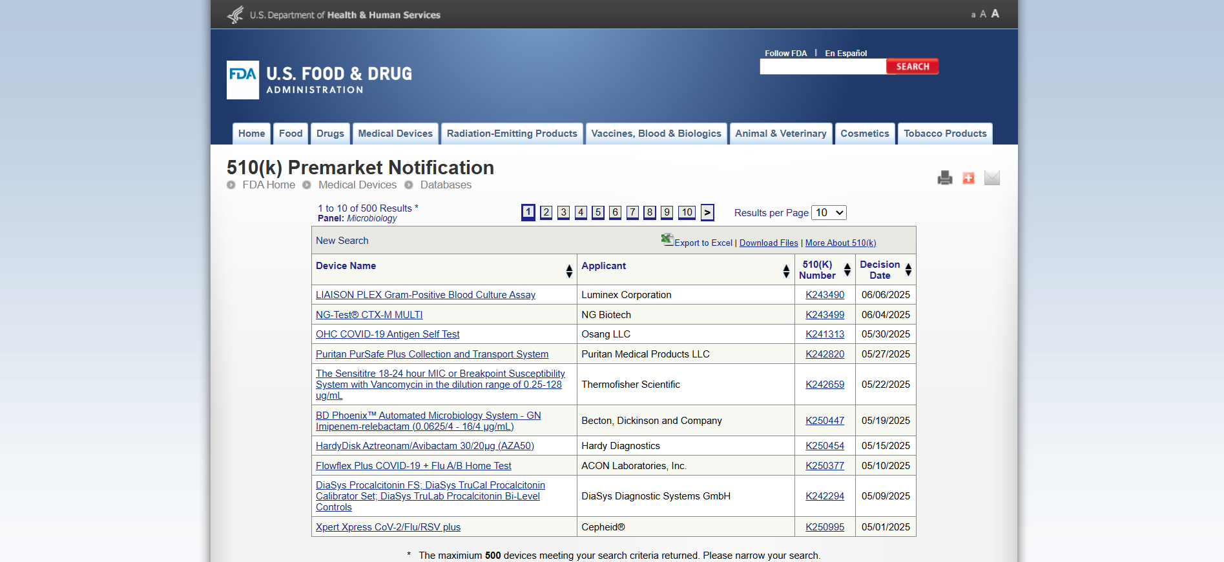Open LIAISON PLEX Gram-Positive Blood Culture Assay
This screenshot has width=1224, height=562.
426,295
